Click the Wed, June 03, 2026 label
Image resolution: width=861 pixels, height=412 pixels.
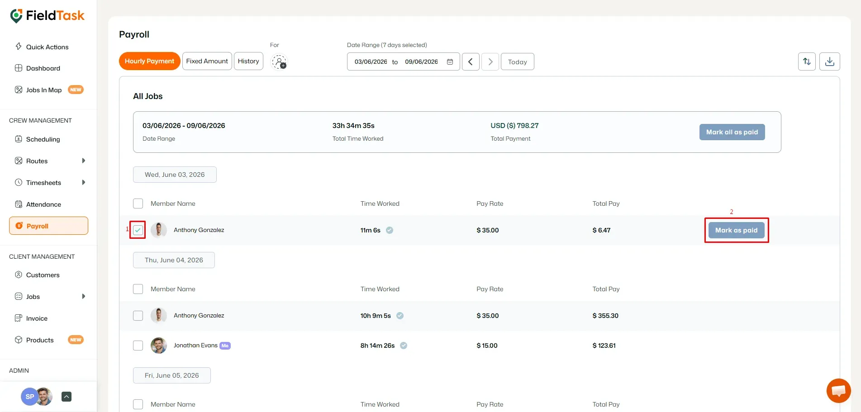pos(175,175)
